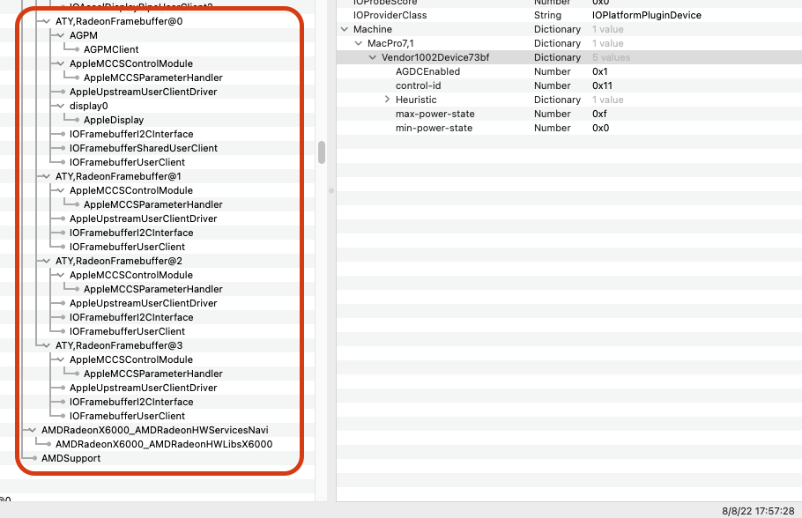Viewport: 802px width, 518px height.
Task: Collapse the Machine dictionary
Action: click(x=345, y=29)
